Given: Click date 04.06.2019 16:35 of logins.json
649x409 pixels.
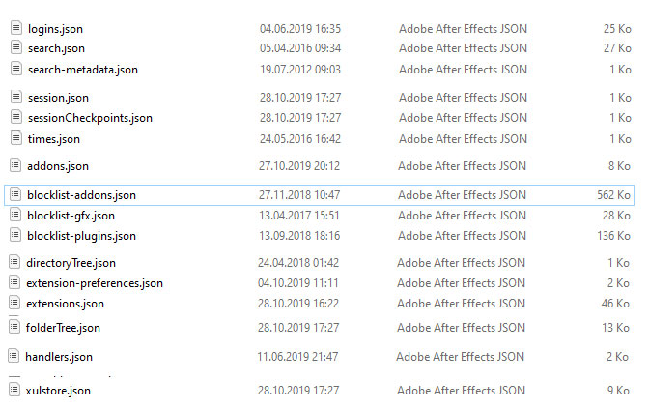Looking at the screenshot, I should [300, 29].
